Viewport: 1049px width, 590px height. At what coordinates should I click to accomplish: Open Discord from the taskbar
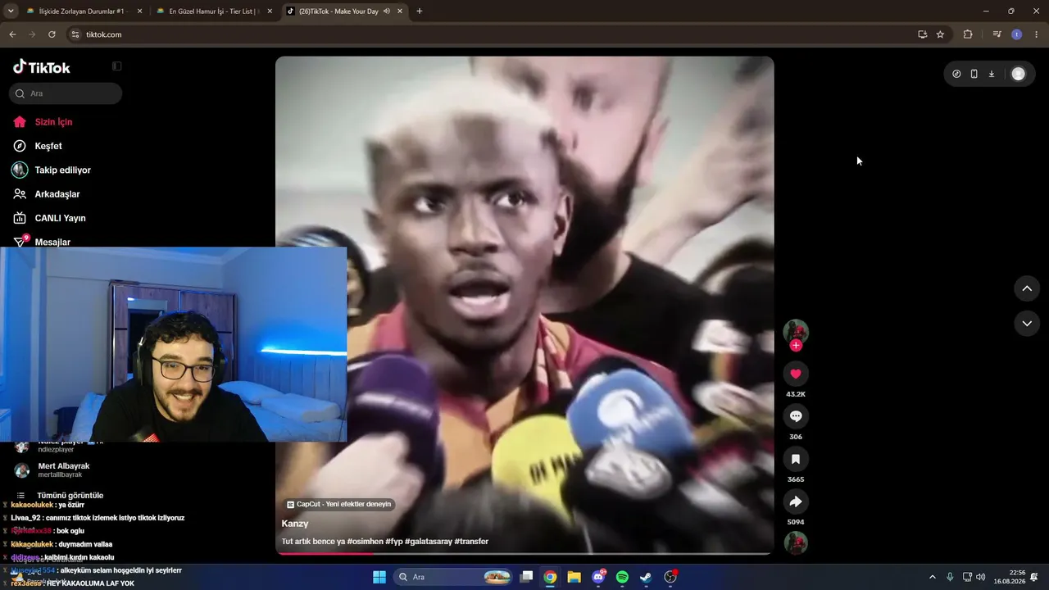598,577
